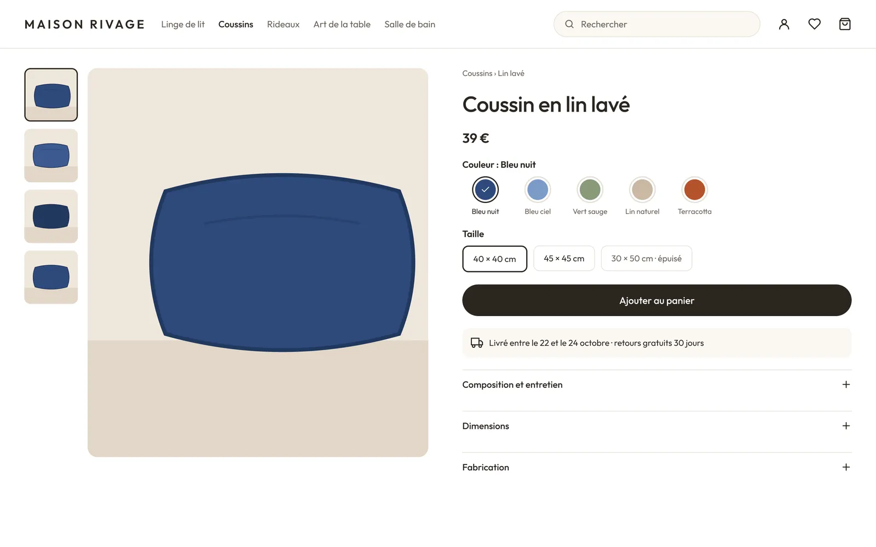The image size is (876, 547).
Task: Click the delivery text 'Livré entre le 22 et le 24 octobre'
Action: (x=549, y=343)
